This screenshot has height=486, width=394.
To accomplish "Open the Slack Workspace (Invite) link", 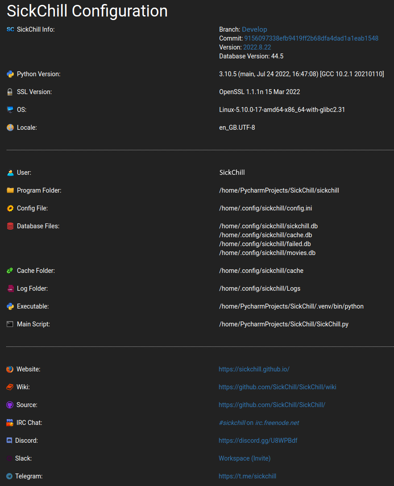I will [x=245, y=458].
